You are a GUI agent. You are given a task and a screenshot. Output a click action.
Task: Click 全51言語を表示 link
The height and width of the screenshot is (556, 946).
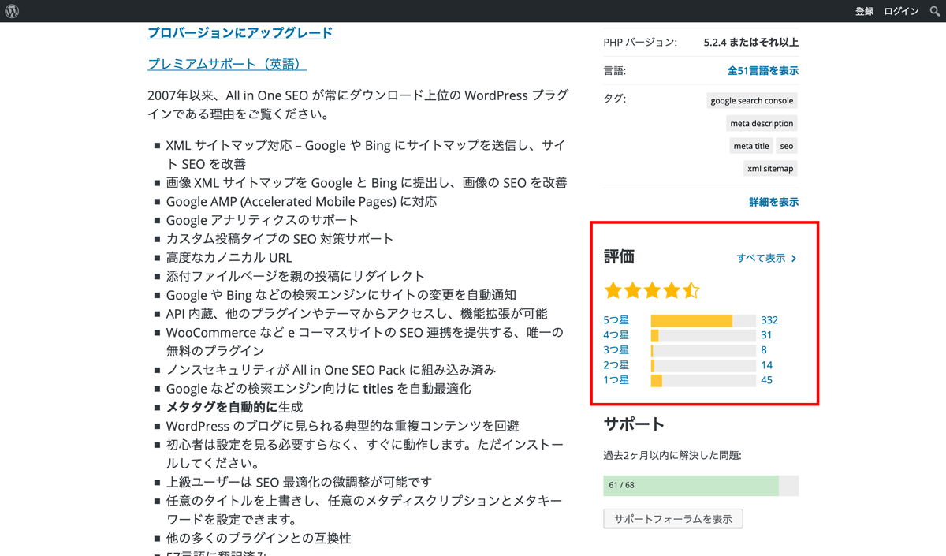pos(762,70)
